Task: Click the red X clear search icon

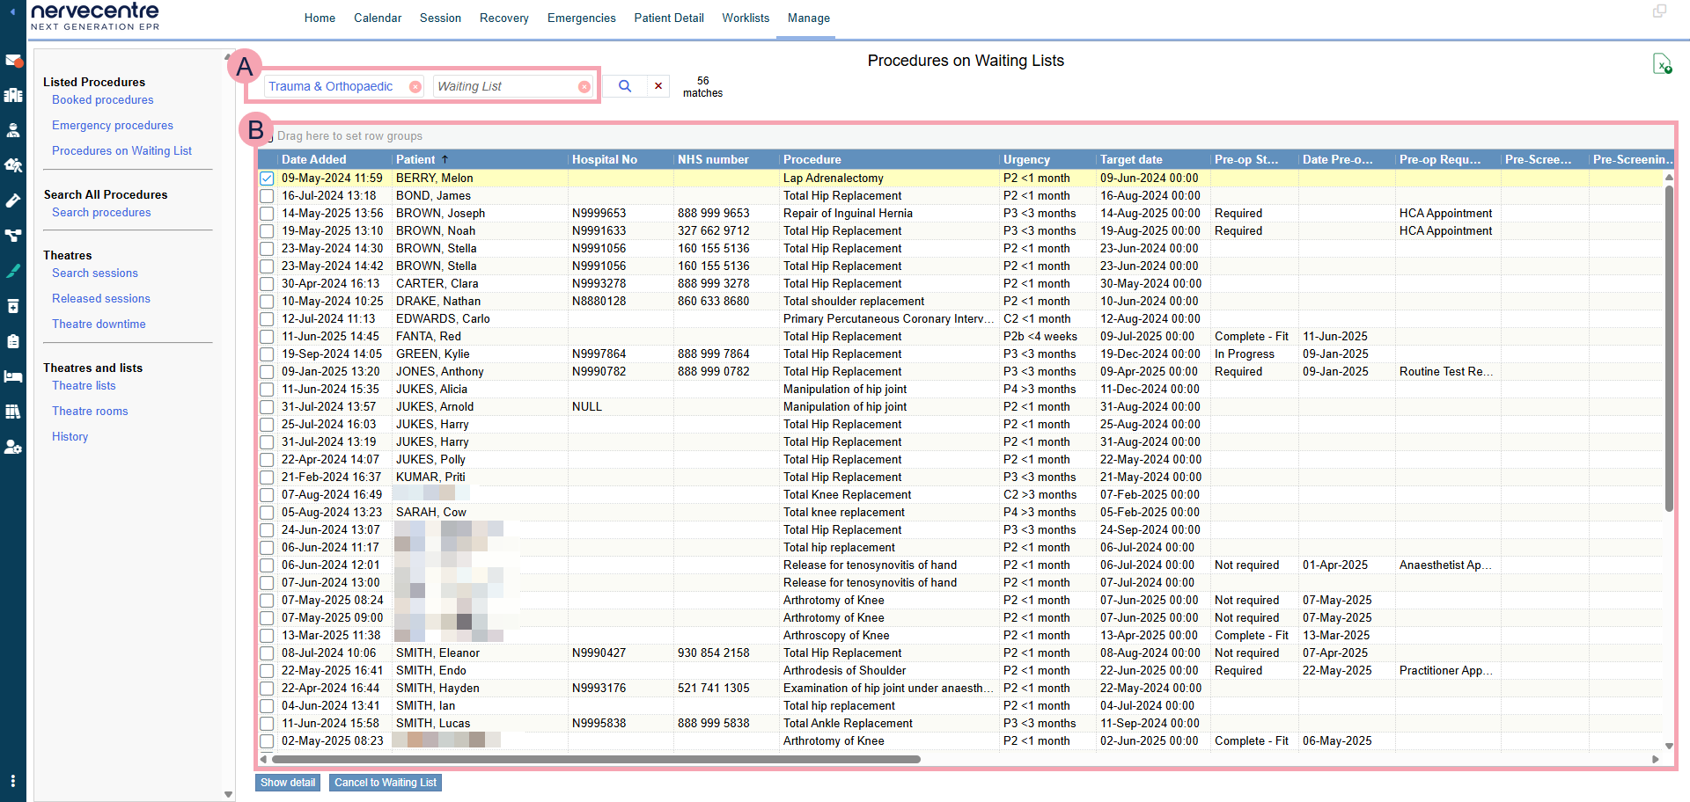Action: pos(658,86)
